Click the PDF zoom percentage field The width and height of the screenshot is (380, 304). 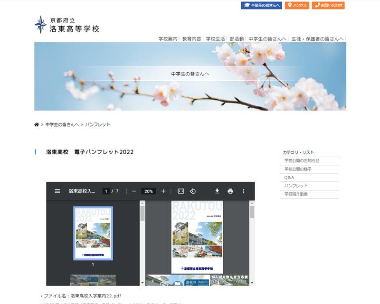[148, 191]
